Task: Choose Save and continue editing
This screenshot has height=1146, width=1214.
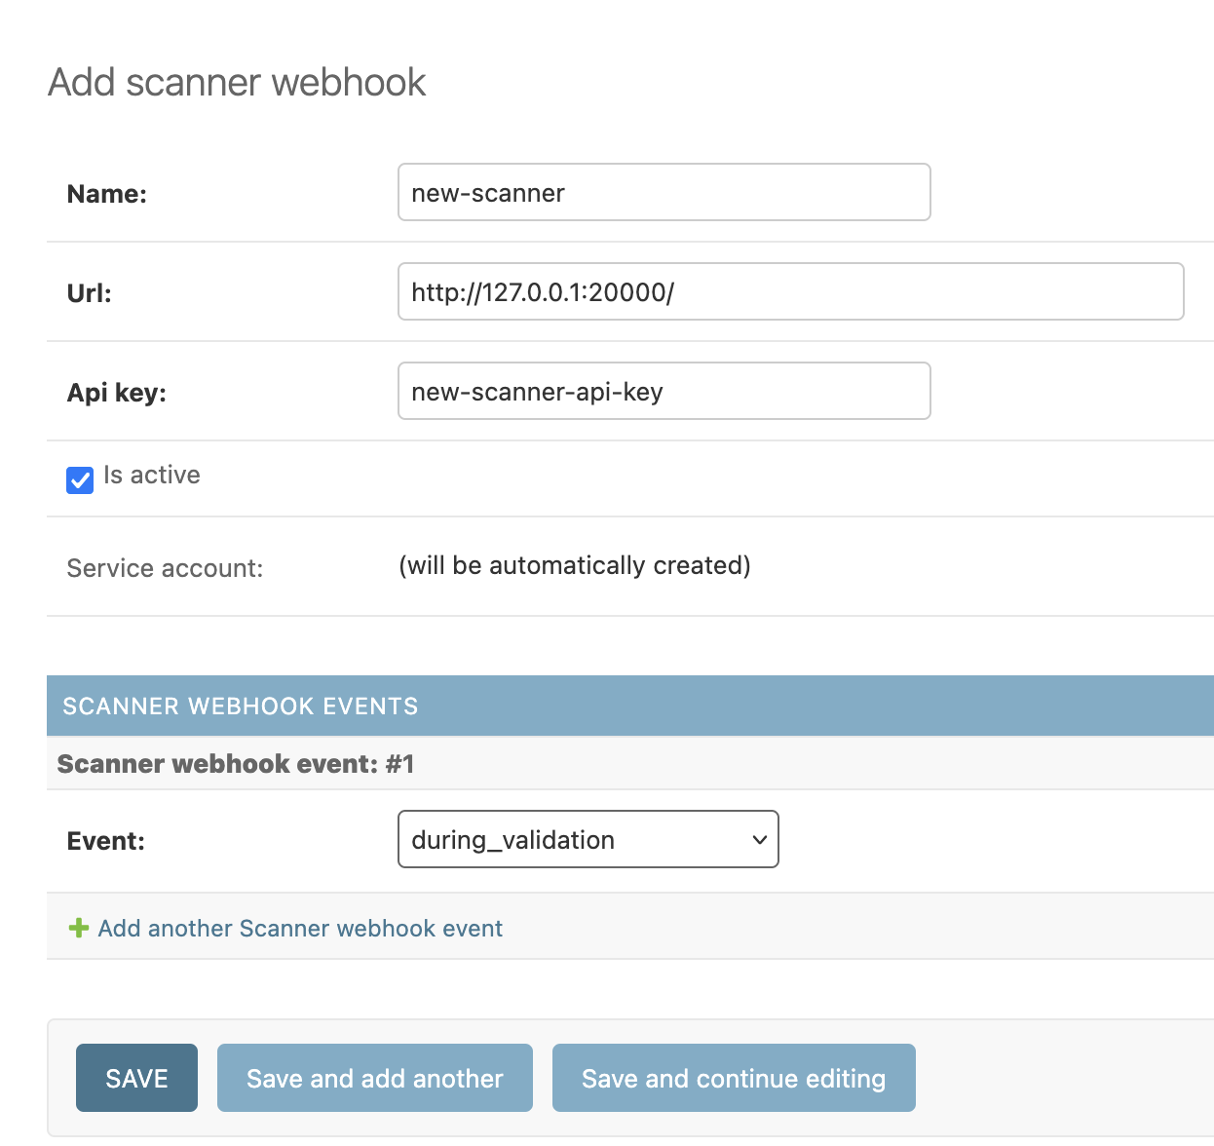Action: pyautogui.click(x=733, y=1078)
